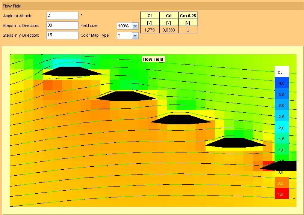Click the 0,0 yellow legend swatch
This screenshot has width=304, height=215.
(x=282, y=173)
